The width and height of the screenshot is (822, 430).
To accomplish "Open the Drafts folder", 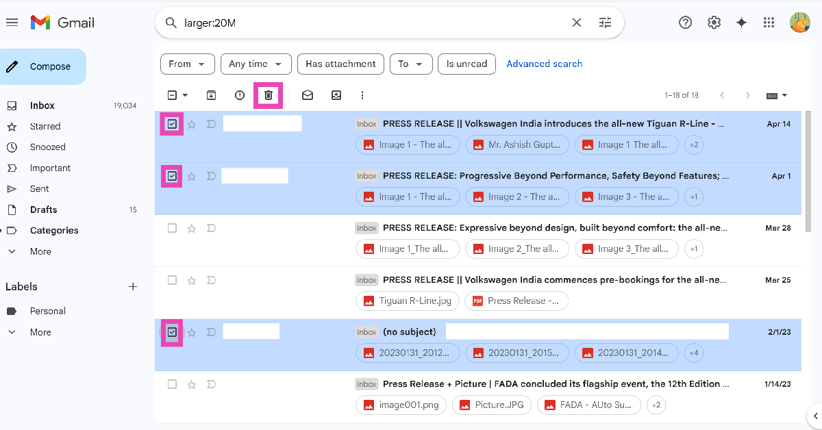I will pyautogui.click(x=43, y=210).
